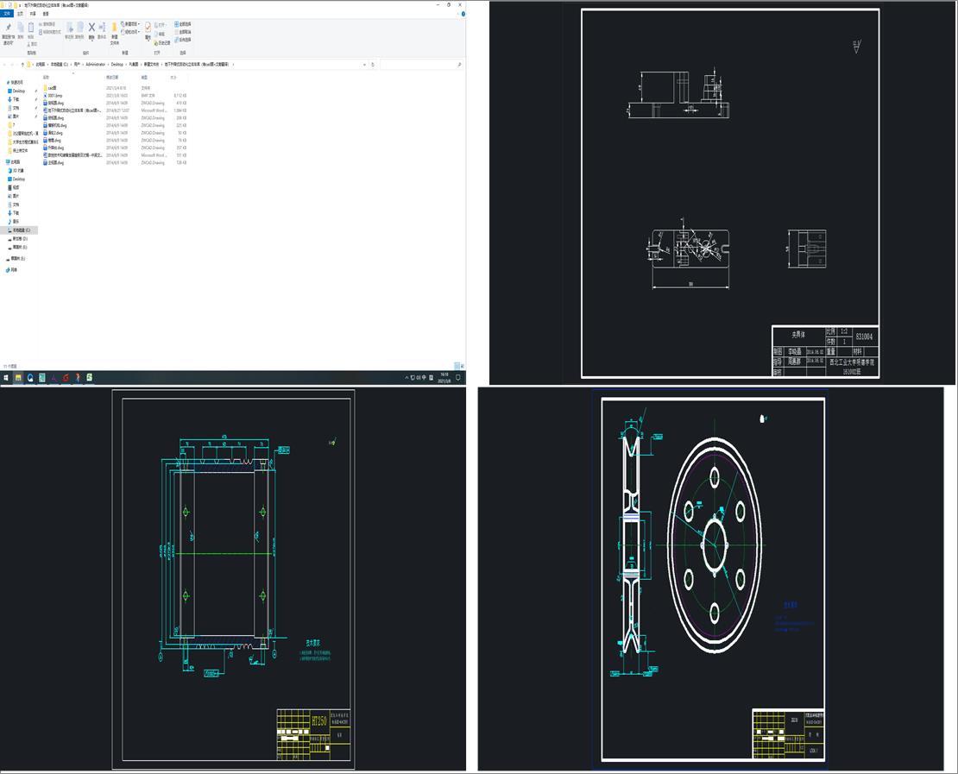
Task: Click the Windows Start button on taskbar
Action: (5, 377)
